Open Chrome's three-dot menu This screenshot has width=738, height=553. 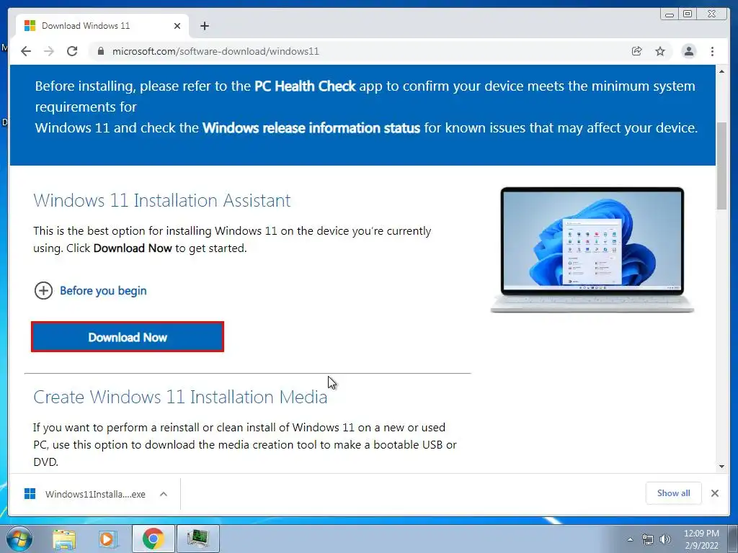712,51
